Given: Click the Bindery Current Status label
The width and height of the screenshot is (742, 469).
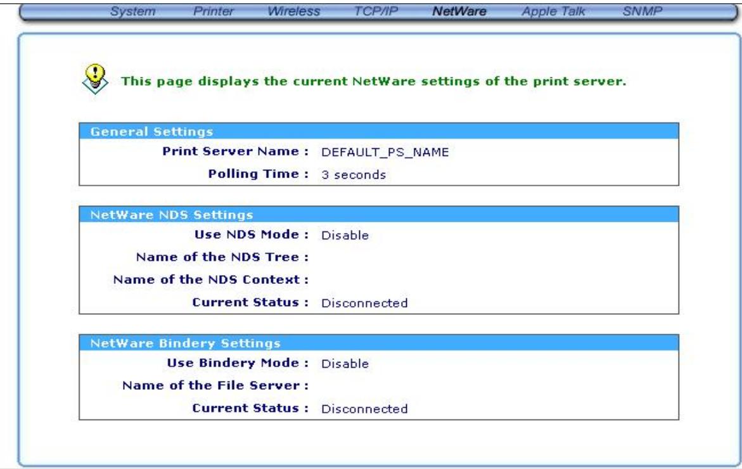Looking at the screenshot, I should pos(250,408).
